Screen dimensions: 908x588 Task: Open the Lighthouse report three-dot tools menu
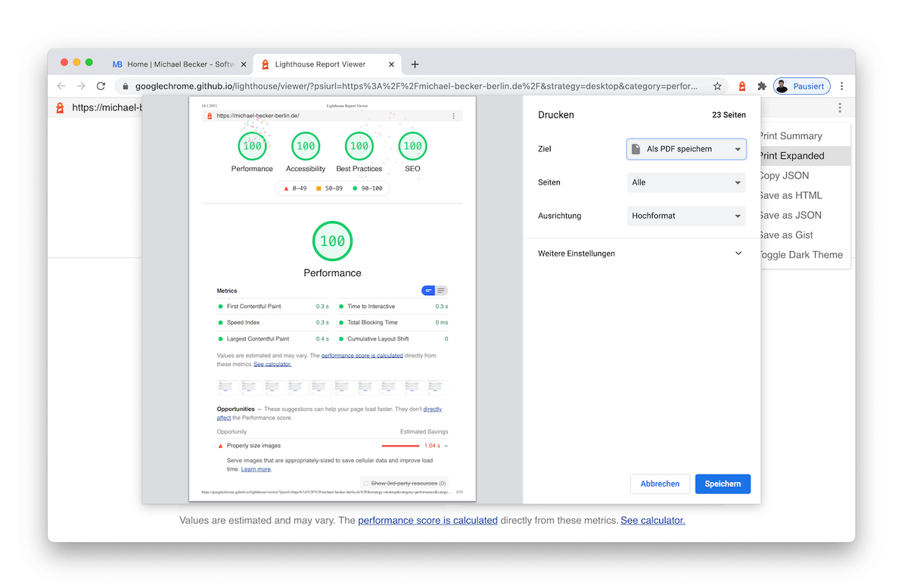click(840, 108)
